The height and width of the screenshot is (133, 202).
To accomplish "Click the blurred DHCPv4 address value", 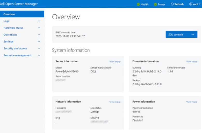I will pos(99,121).
